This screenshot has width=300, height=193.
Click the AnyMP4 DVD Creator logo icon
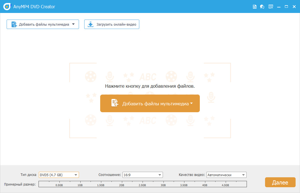tap(7, 7)
